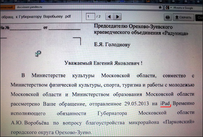The width and height of the screenshot is (203, 137).
Task: Download the file with the Скачать button
Action: click(182, 17)
